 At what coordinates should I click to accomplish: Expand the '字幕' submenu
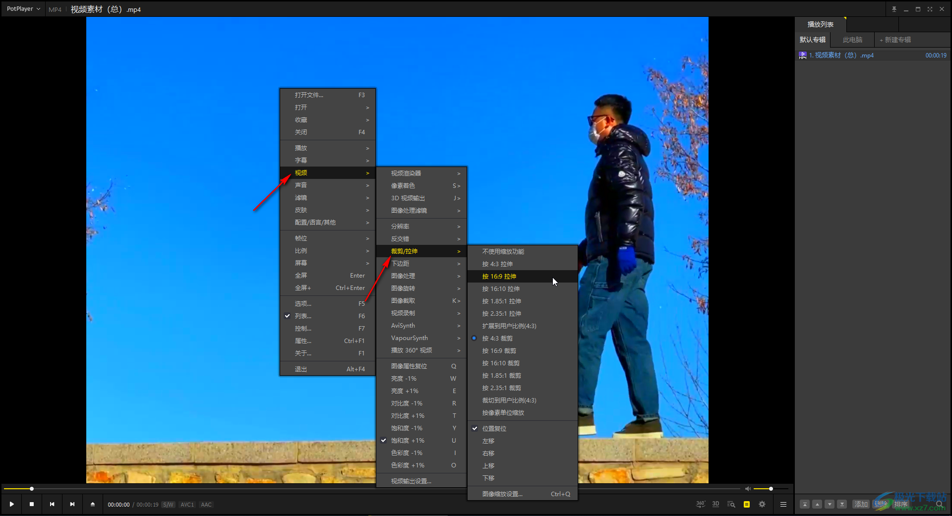(327, 160)
